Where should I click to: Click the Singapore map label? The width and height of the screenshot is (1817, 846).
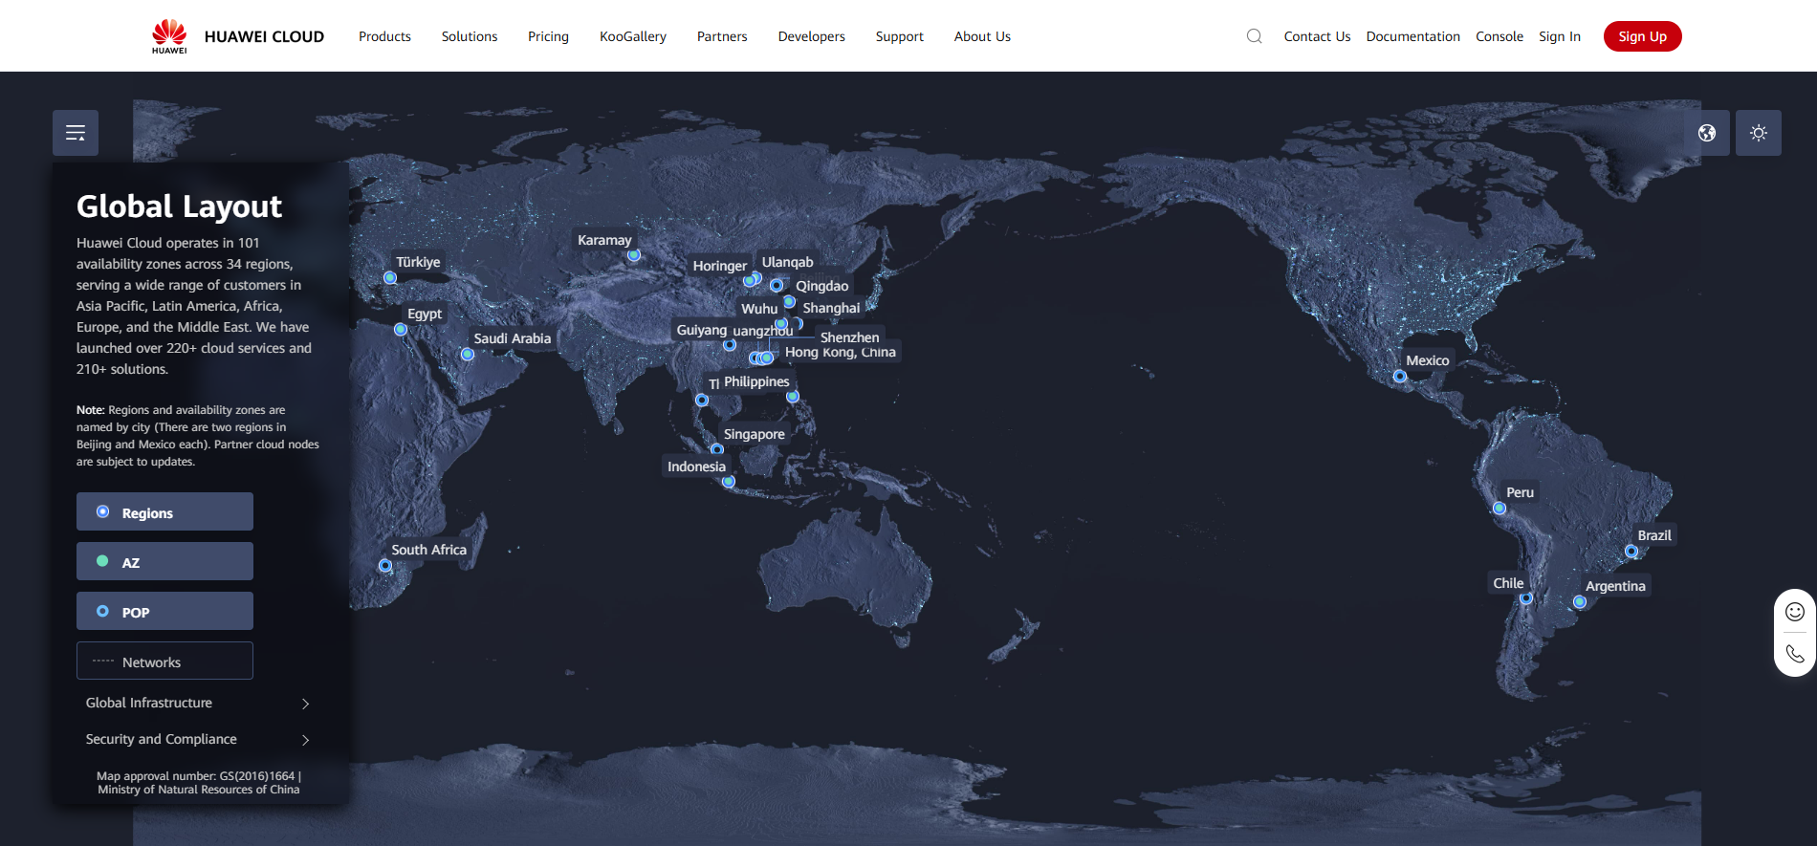click(755, 434)
